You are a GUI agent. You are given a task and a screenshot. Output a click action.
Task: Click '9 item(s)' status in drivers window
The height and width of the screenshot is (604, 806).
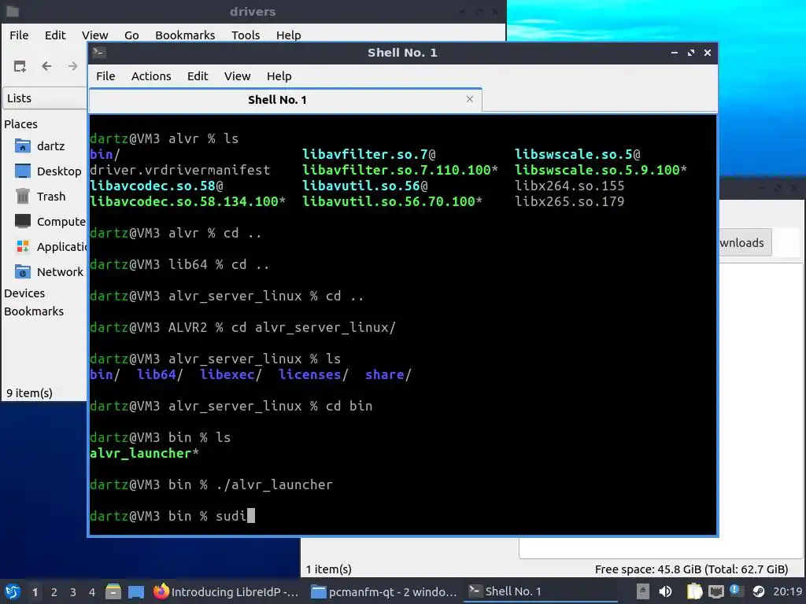coord(29,393)
